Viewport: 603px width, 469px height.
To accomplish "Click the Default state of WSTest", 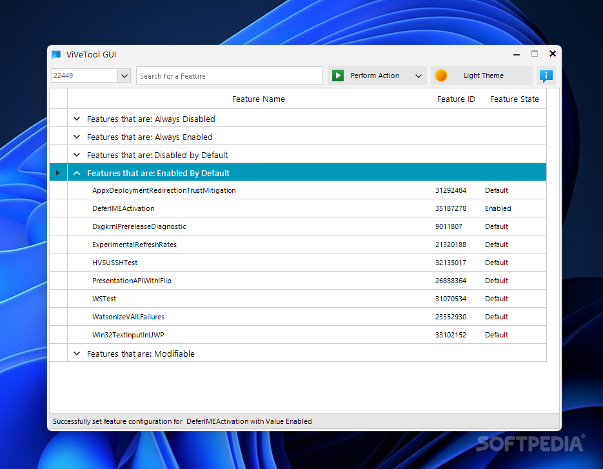I will pos(497,299).
